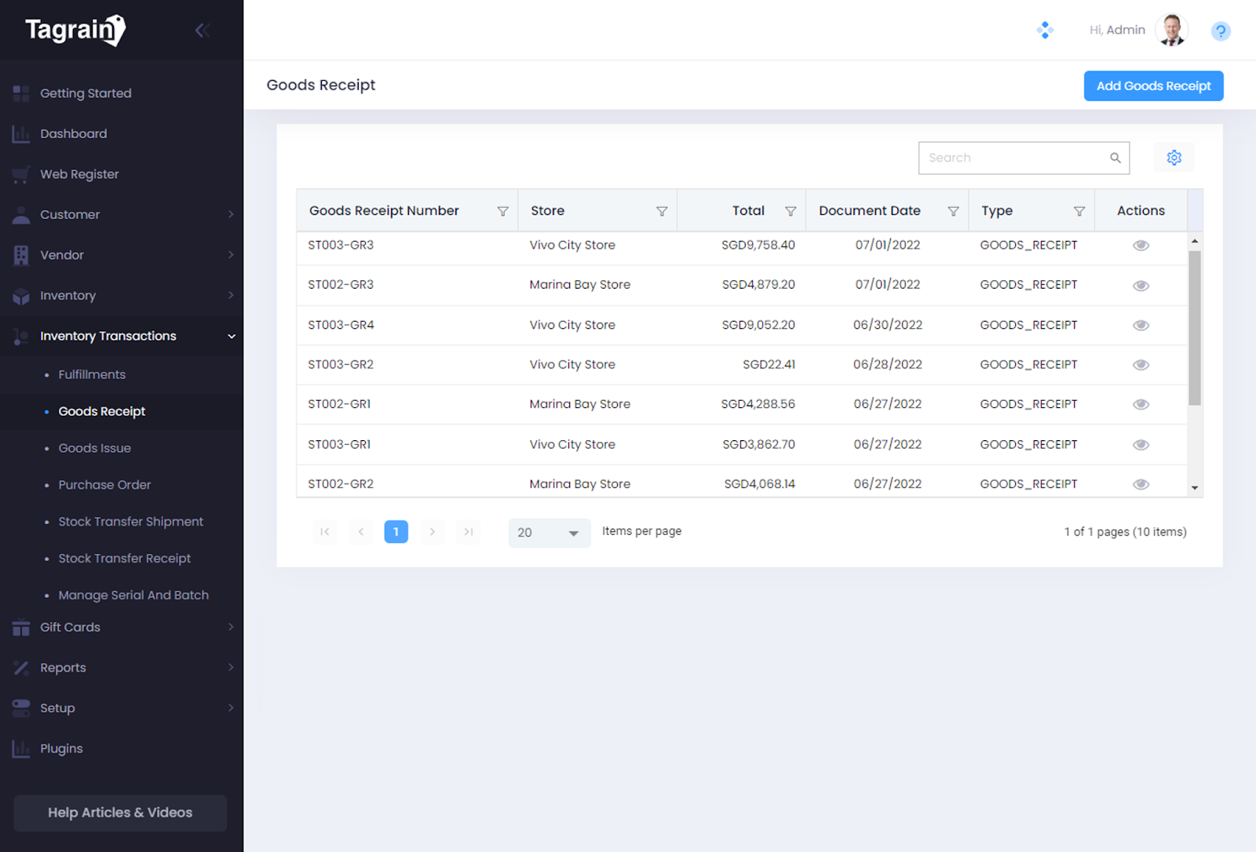The width and height of the screenshot is (1256, 852).
Task: Open Purchase Order submenu item
Action: [x=104, y=485]
